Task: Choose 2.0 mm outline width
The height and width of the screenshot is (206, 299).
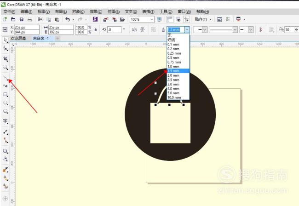Action: click(x=178, y=75)
